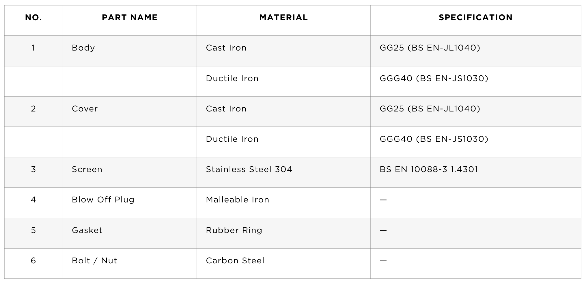Viewport: 586px width, 283px height.
Task: Select Body's Ductile Iron material cell
Action: (284, 81)
